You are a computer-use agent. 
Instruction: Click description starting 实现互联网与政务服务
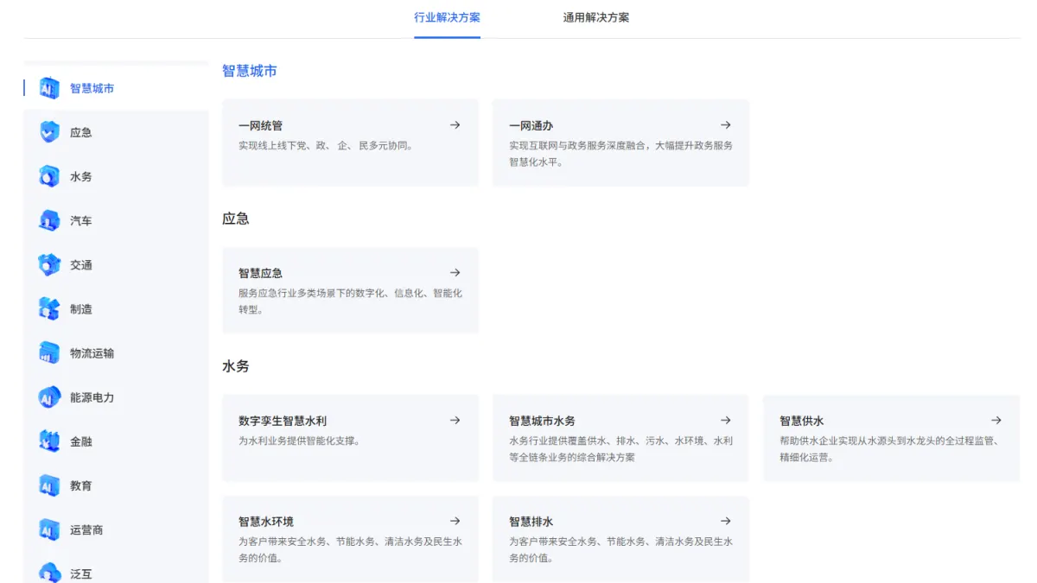tap(620, 154)
